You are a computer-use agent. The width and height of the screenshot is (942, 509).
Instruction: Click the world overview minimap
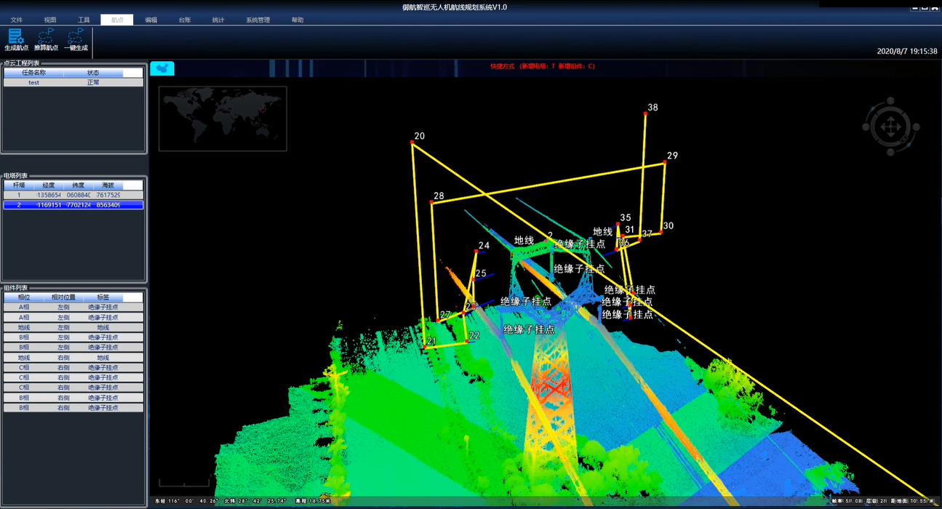pos(223,119)
